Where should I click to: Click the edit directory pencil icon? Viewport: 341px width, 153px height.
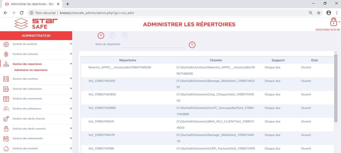click(112, 36)
